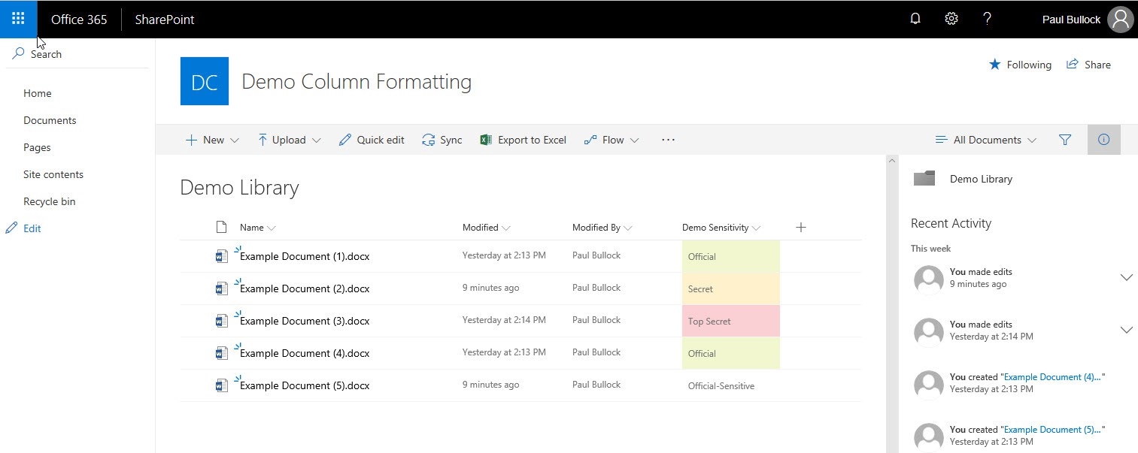Click the Word icon for Example Document (3).docx

coord(221,321)
